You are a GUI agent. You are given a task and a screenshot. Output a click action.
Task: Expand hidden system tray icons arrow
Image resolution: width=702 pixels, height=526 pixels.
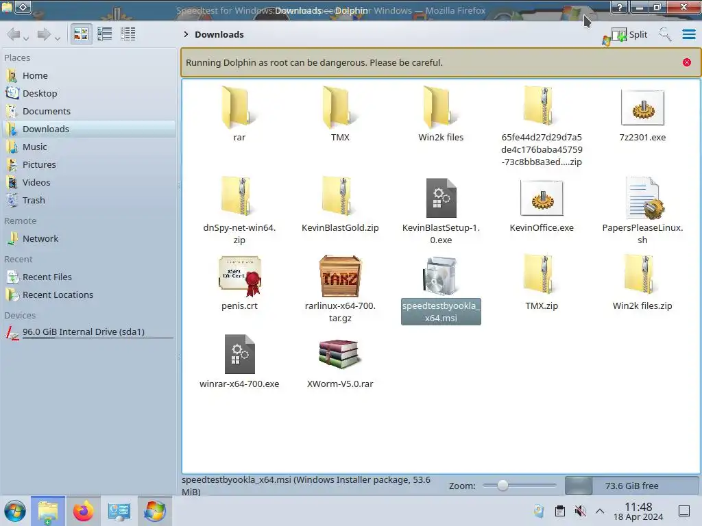[600, 511]
